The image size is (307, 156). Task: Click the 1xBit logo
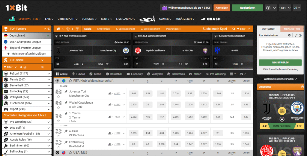(x=16, y=8)
